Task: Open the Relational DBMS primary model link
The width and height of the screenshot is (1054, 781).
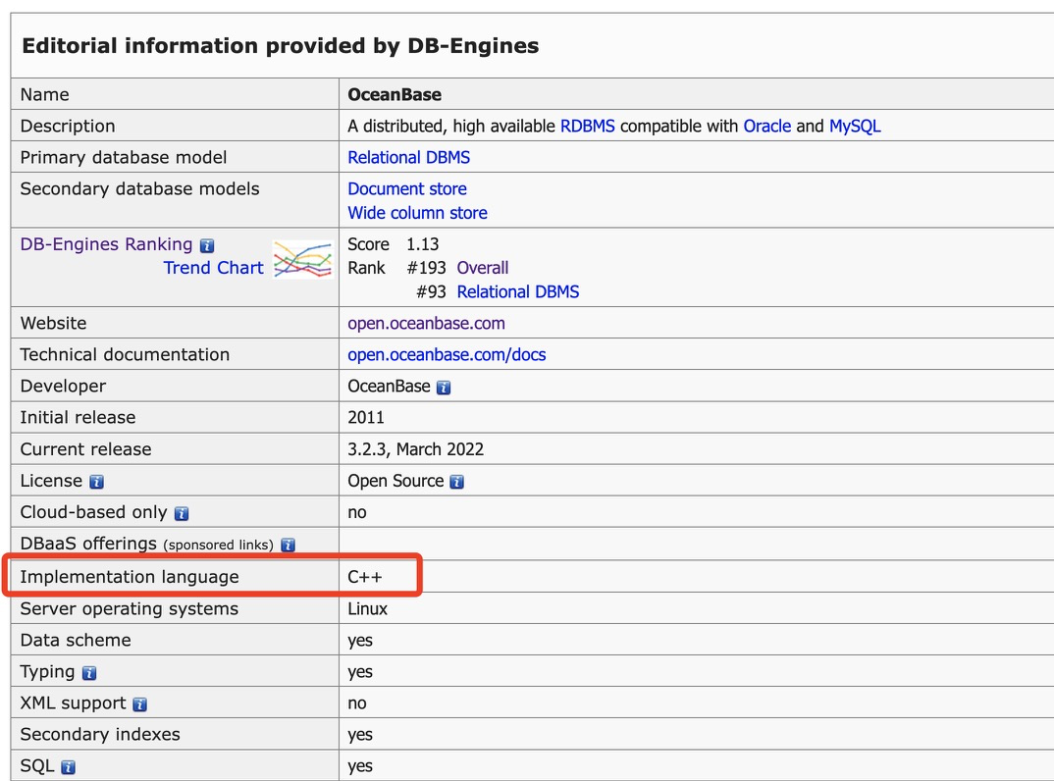Action: point(408,157)
